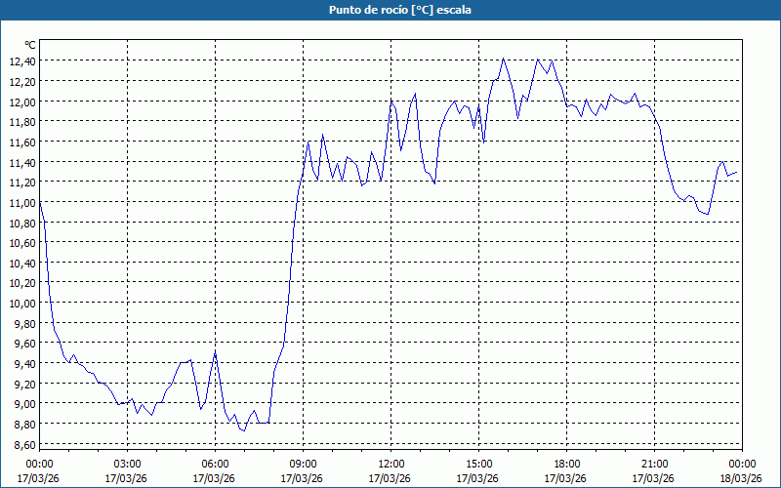The image size is (781, 488).
Task: Select the 12,00 Y-axis label
Action: click(x=21, y=102)
